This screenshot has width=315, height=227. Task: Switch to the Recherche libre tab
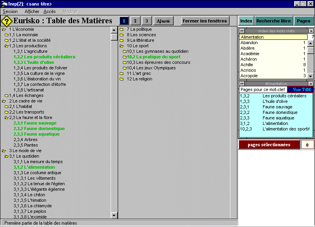pos(273,21)
